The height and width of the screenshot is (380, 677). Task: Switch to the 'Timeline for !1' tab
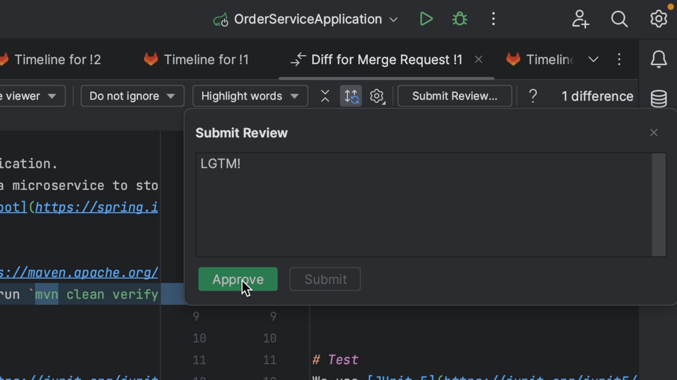click(205, 59)
